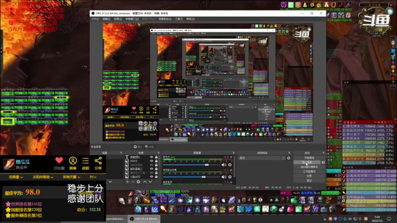Open source properties gear in sources toolbar

138,181
